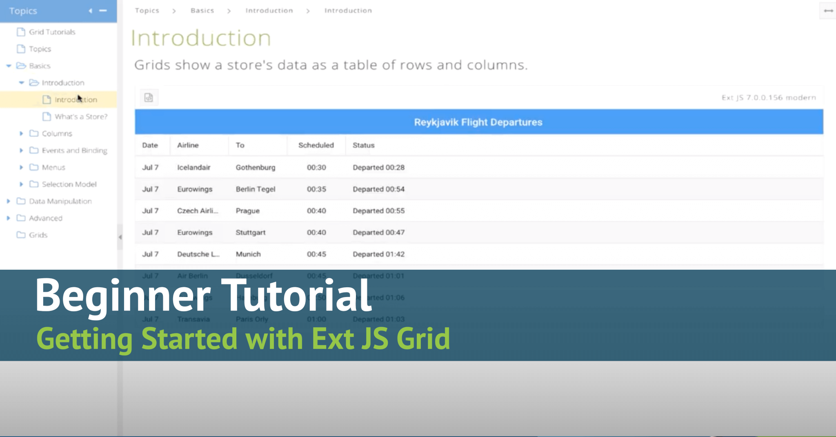Image resolution: width=836 pixels, height=437 pixels.
Task: Collapse the Introduction folder node
Action: (22, 83)
